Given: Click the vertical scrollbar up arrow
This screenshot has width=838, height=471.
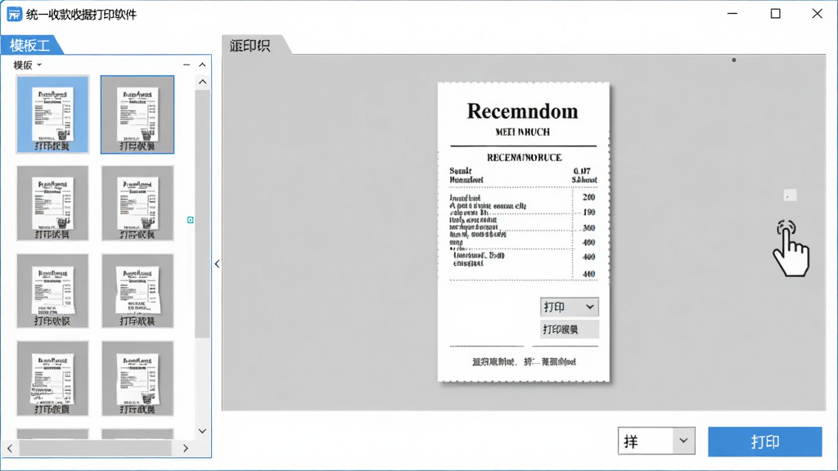Looking at the screenshot, I should tap(203, 83).
